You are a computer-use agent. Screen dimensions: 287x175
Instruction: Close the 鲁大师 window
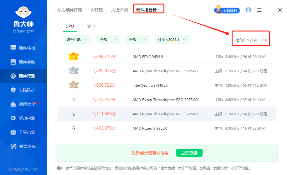[x=280, y=10]
